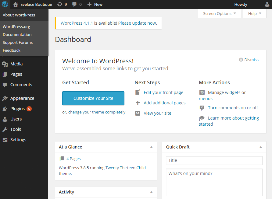Click the menus link
The image size is (272, 199).
coord(206,99)
